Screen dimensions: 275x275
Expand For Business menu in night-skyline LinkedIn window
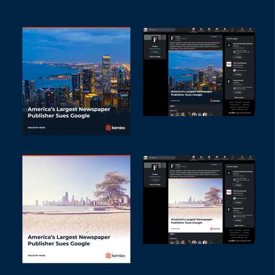pos(242,30)
